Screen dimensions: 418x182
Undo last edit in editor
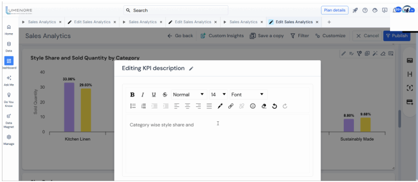(275, 106)
